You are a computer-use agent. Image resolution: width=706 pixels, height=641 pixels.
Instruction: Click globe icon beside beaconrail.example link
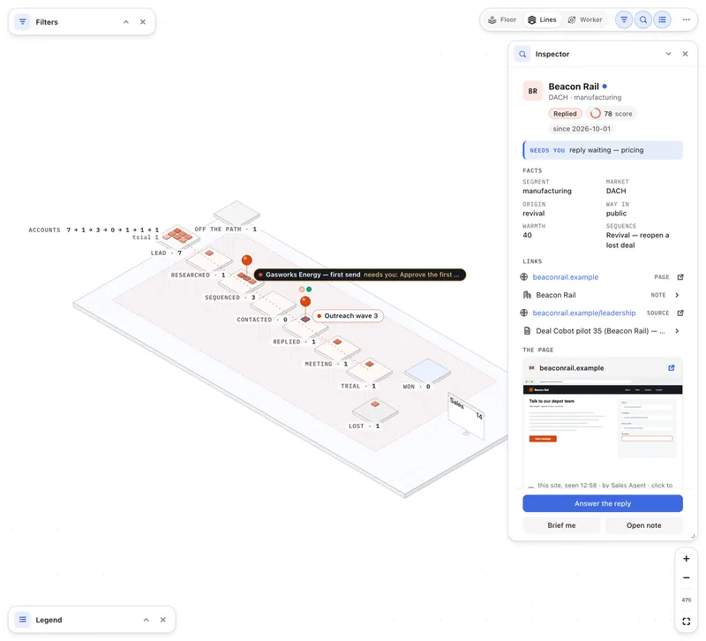coord(523,277)
